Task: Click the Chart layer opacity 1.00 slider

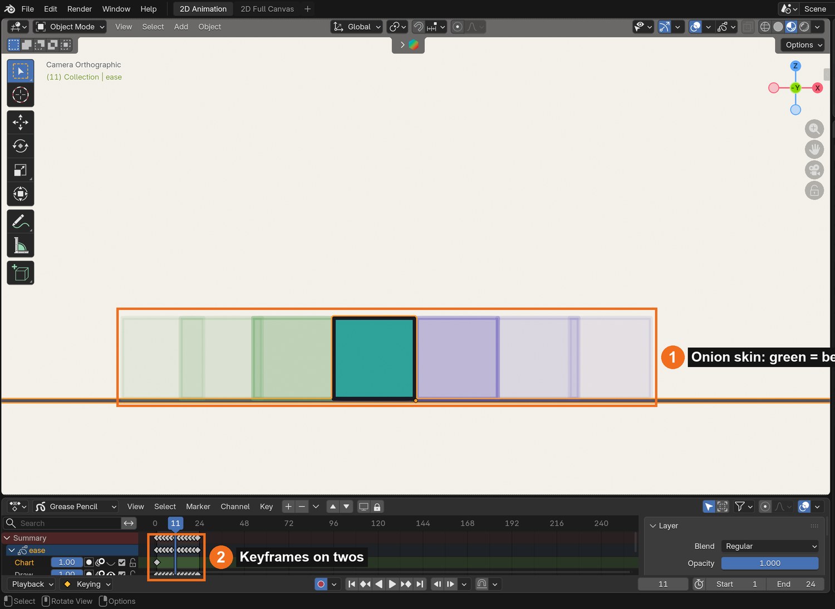Action: click(x=67, y=562)
